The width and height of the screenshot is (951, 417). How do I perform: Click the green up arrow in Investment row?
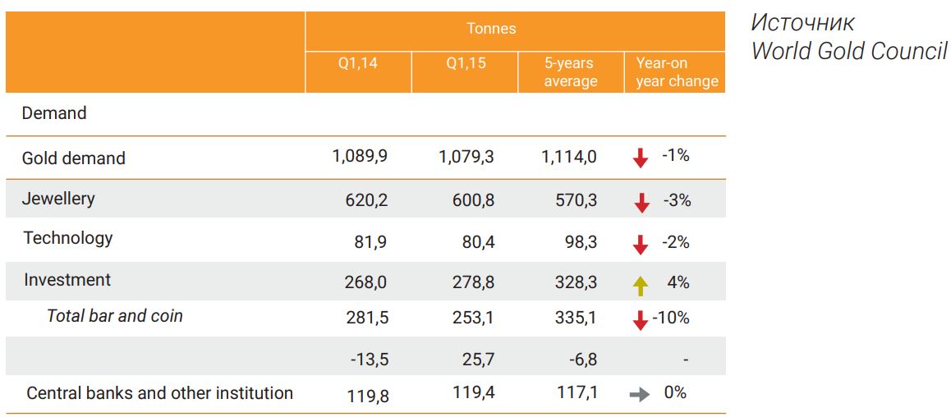[x=641, y=284]
